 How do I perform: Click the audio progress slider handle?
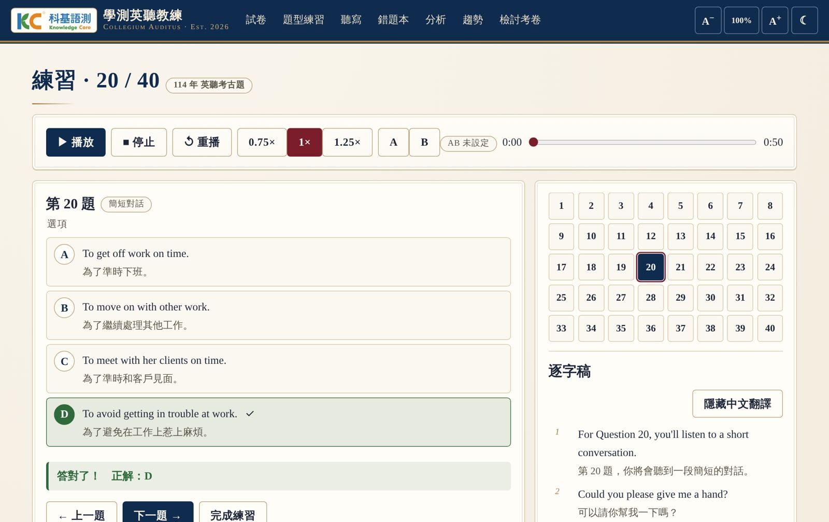[x=533, y=142]
